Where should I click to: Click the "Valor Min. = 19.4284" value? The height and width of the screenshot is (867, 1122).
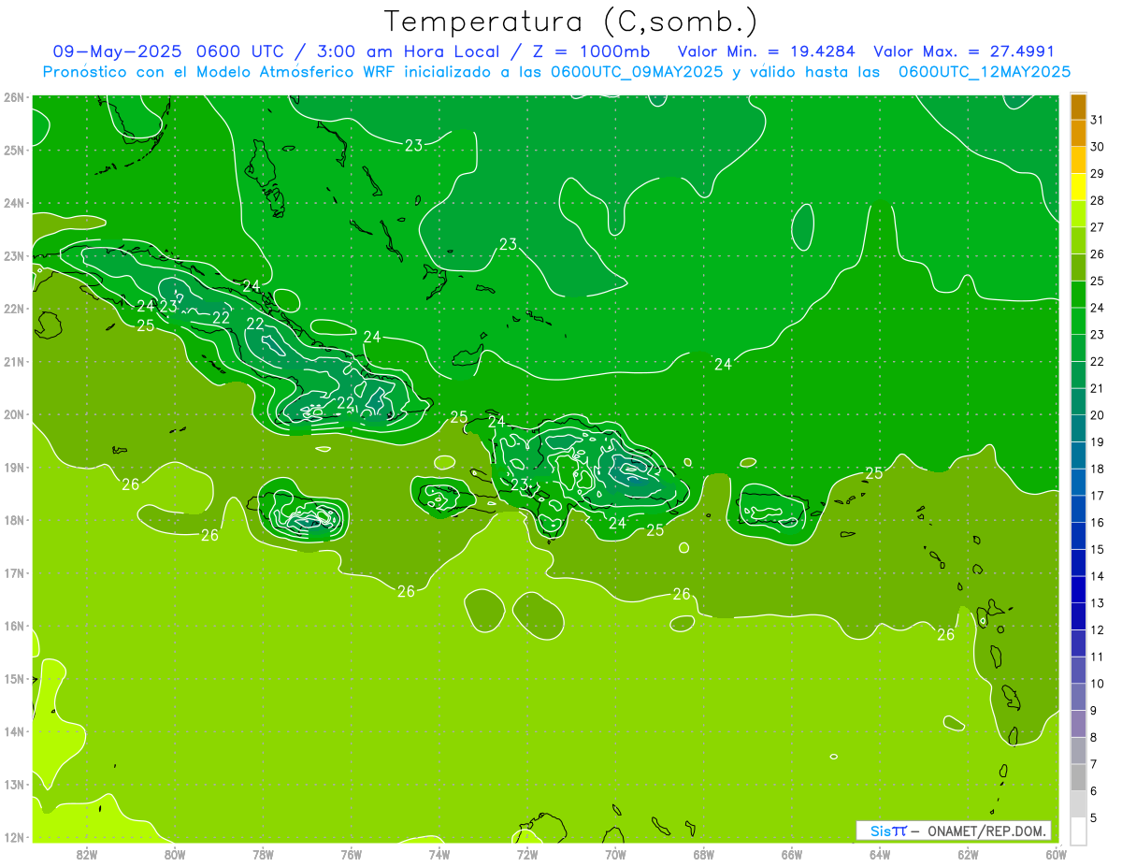click(766, 51)
